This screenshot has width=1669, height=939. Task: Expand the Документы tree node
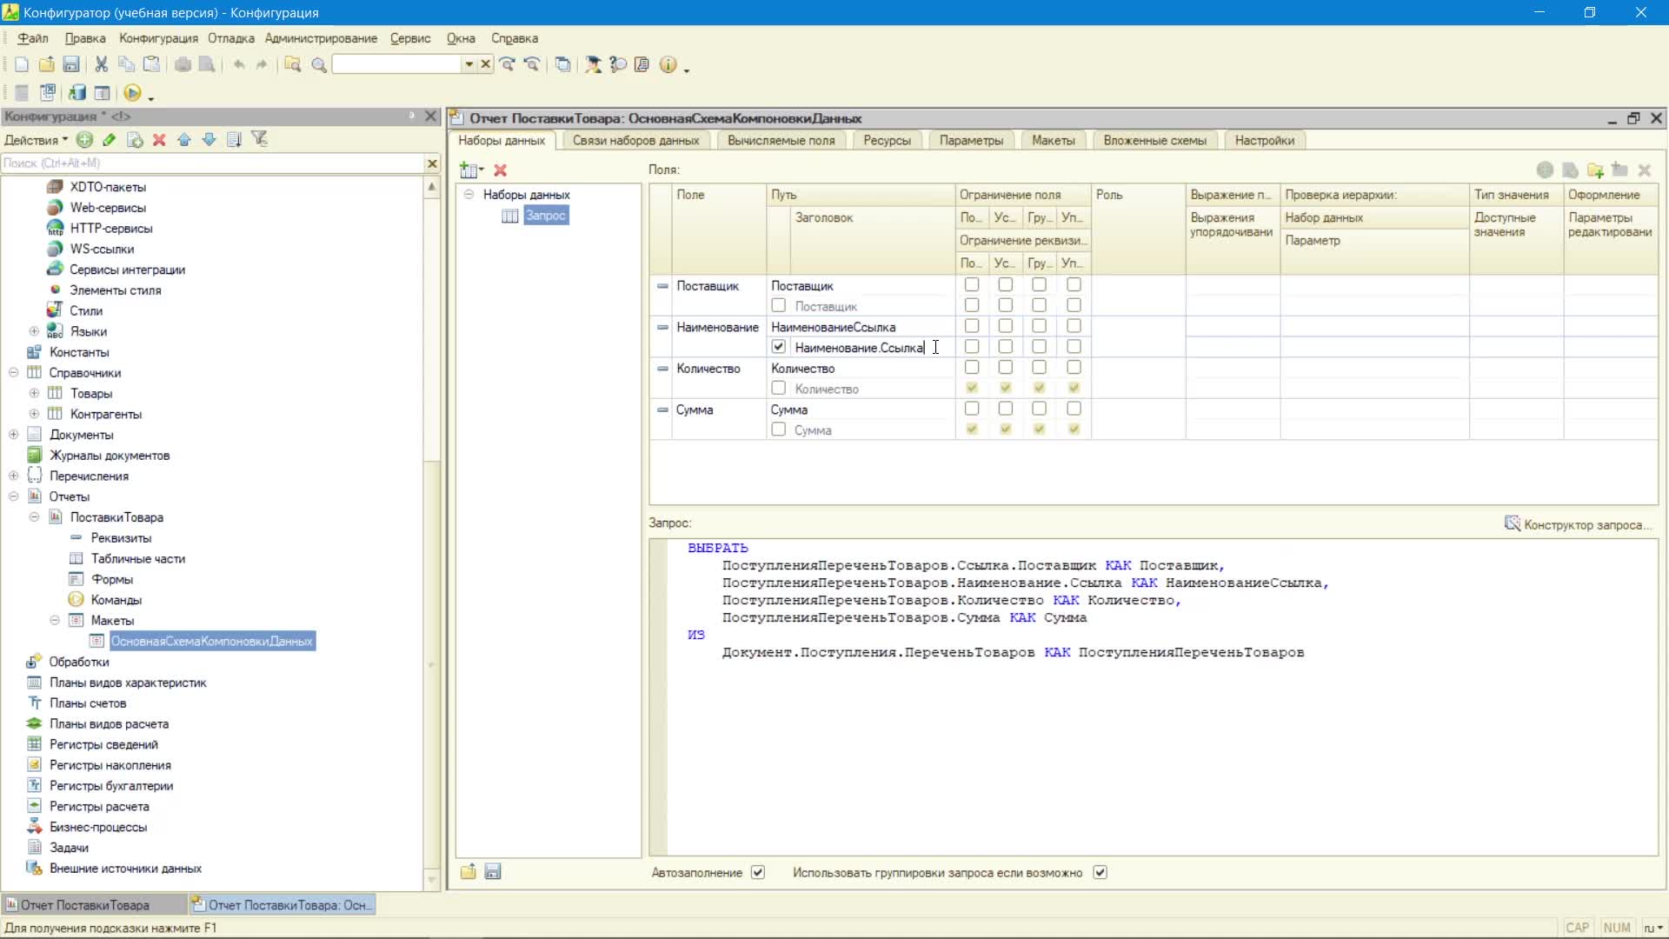tap(14, 434)
